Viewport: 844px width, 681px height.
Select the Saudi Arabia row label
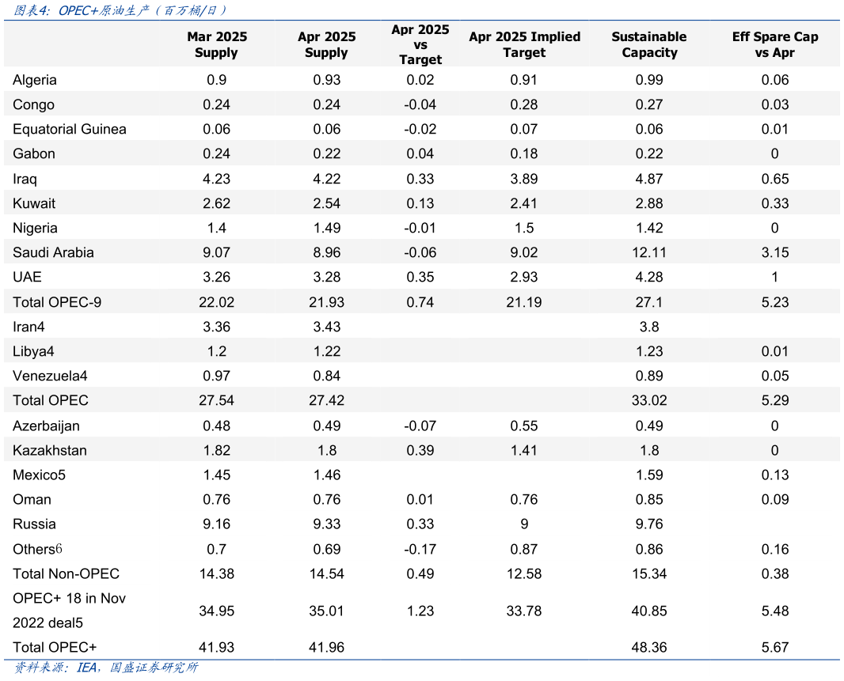tap(53, 252)
